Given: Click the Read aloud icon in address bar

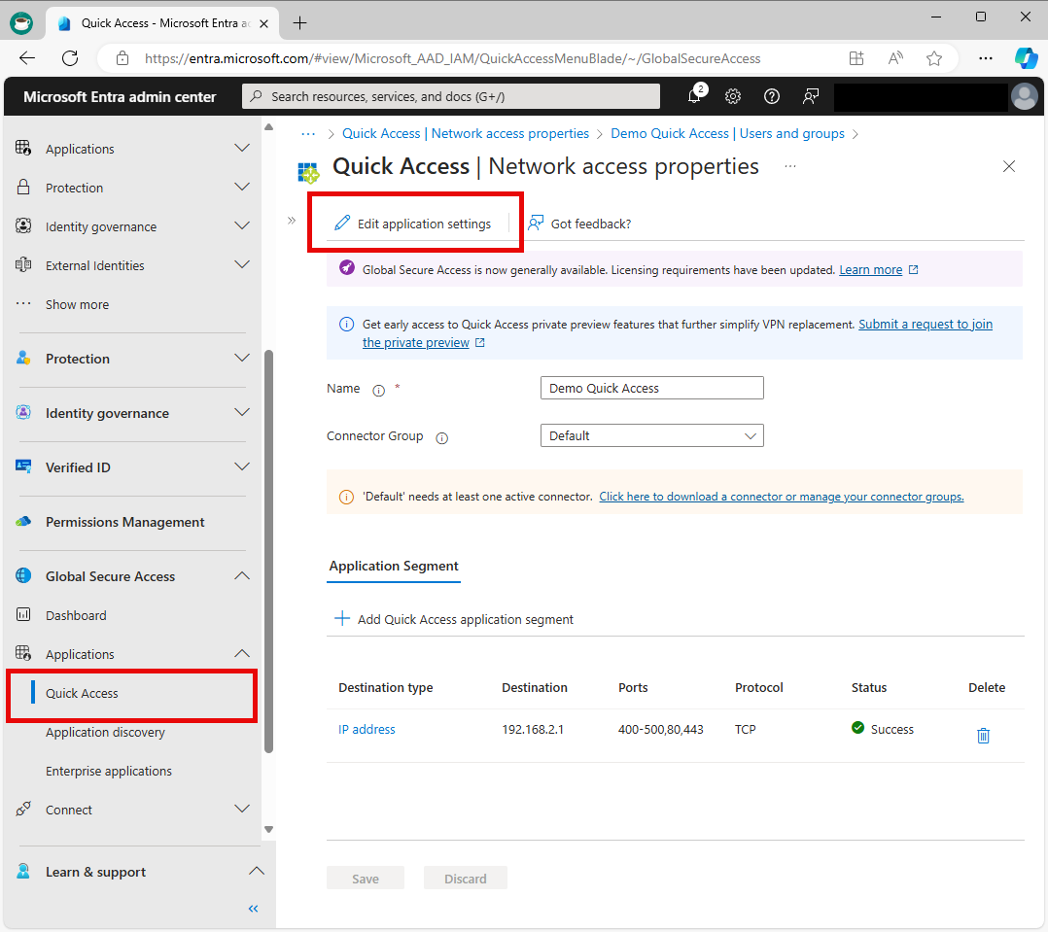Looking at the screenshot, I should point(895,58).
